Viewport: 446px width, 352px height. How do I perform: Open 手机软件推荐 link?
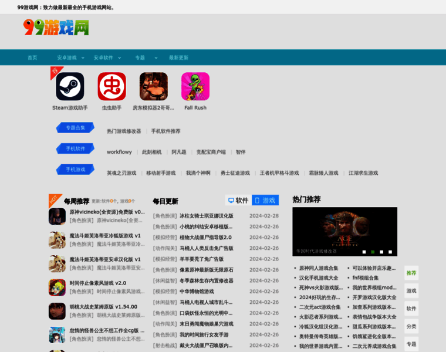[166, 131]
